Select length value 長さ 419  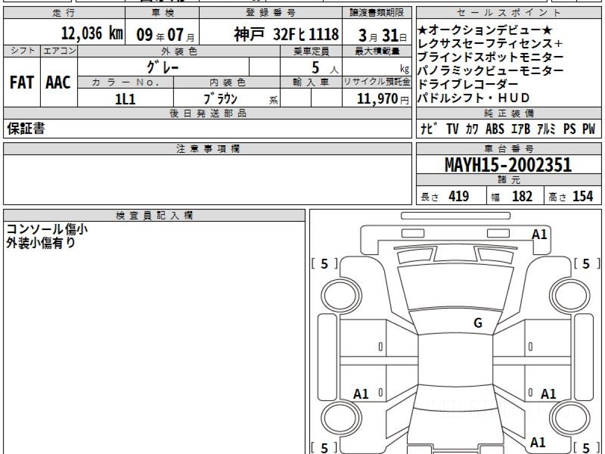(445, 196)
